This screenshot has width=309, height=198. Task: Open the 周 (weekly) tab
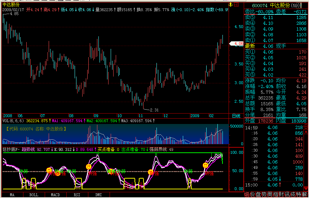coord(270,194)
